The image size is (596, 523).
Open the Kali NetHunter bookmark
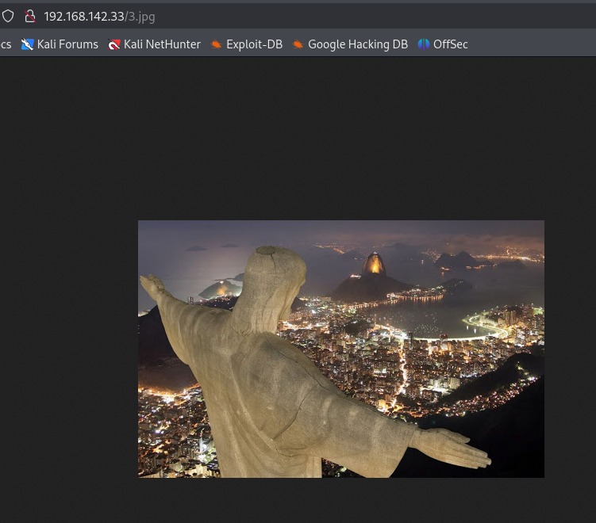point(154,44)
